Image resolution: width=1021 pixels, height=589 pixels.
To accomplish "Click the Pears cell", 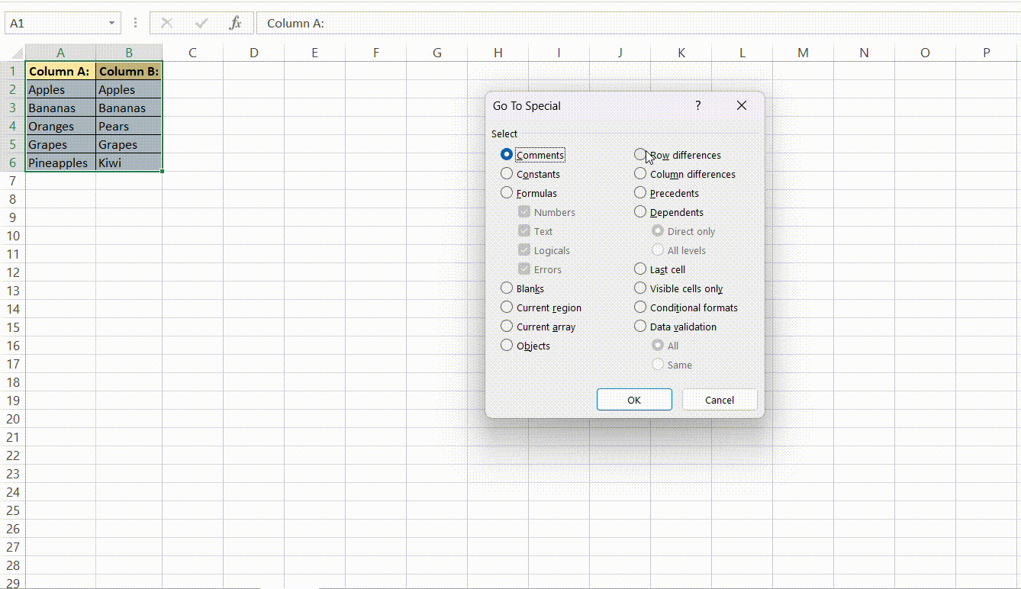I will point(129,126).
